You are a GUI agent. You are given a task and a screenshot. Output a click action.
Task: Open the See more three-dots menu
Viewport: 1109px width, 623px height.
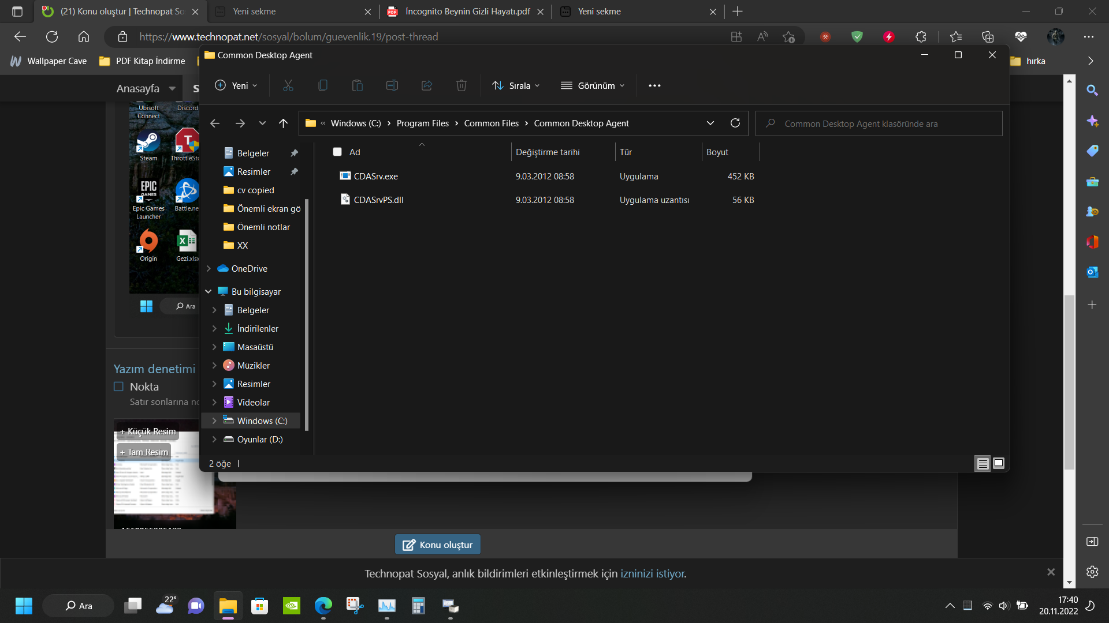click(x=654, y=85)
